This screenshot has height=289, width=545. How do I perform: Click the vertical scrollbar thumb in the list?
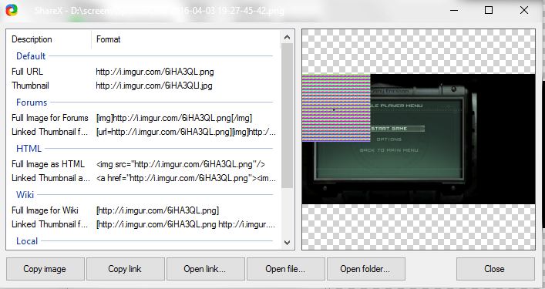(x=287, y=116)
